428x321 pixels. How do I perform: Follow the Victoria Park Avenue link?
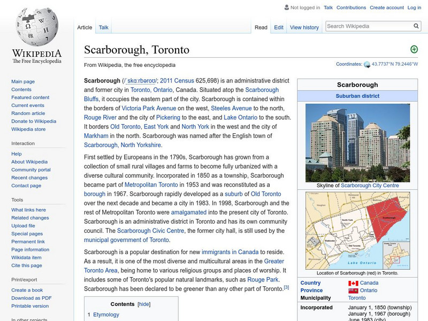pos(149,109)
